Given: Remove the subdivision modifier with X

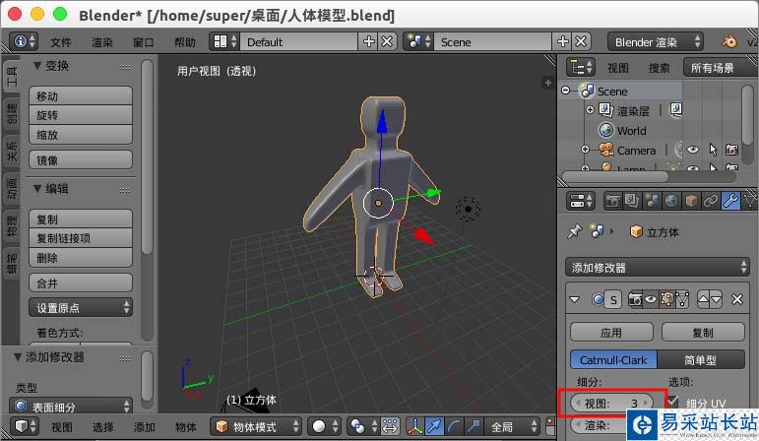Looking at the screenshot, I should (x=736, y=299).
